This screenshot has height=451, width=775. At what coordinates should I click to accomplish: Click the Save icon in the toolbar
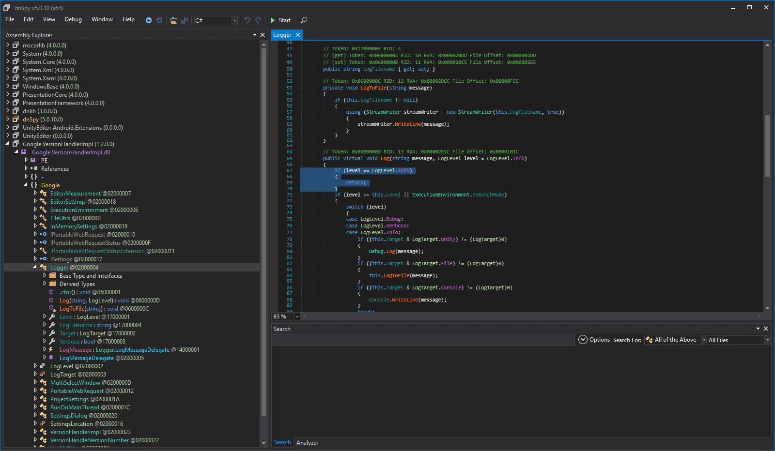click(185, 20)
